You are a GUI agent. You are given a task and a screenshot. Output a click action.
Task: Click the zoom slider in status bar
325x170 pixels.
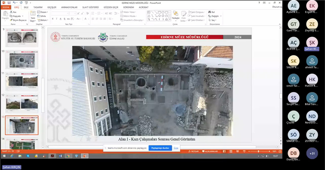point(259,152)
